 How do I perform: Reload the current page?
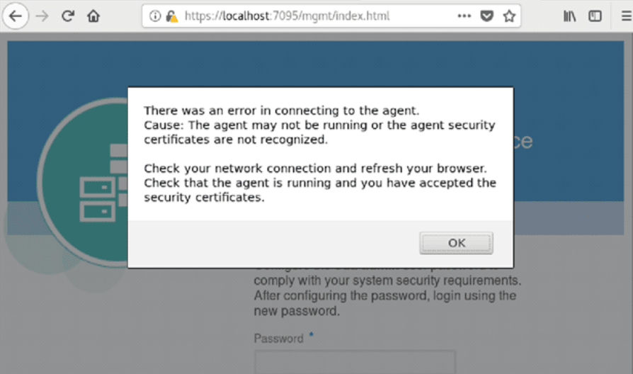tap(68, 16)
